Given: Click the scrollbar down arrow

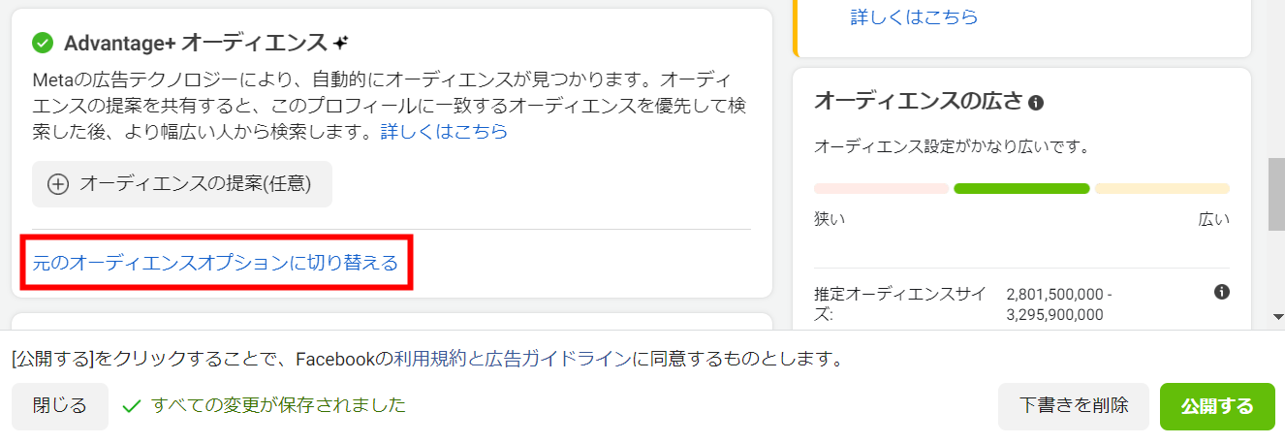Looking at the screenshot, I should [x=1277, y=316].
